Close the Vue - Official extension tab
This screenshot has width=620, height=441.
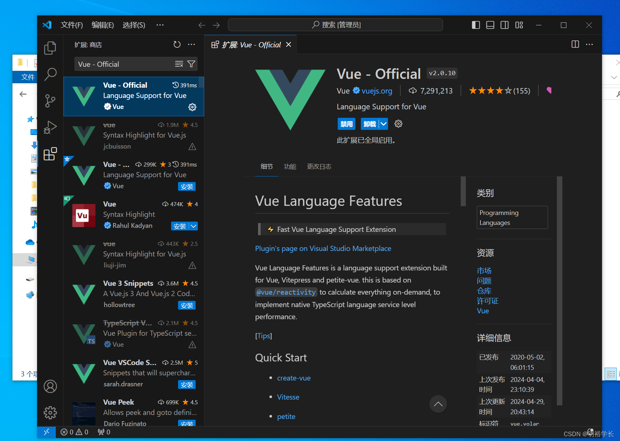(289, 44)
